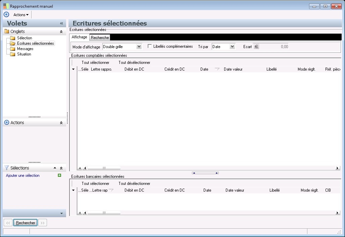Click the next >> navigation button
Image resolution: width=345 pixels, height=237 pixels.
(43, 223)
